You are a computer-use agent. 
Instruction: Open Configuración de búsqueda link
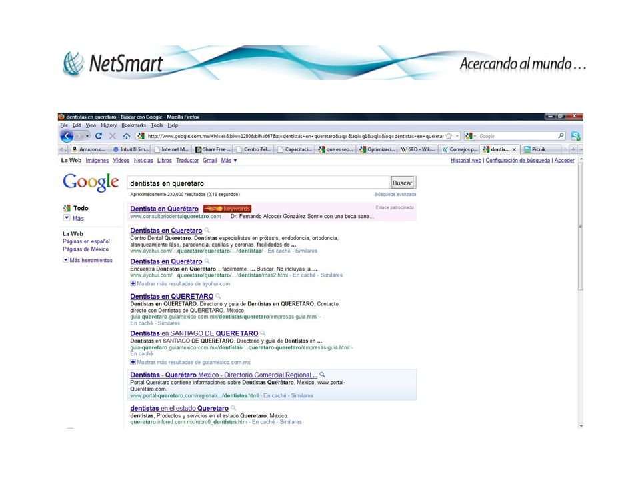tap(517, 161)
